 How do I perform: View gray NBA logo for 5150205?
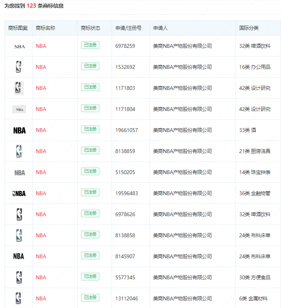tap(19, 173)
